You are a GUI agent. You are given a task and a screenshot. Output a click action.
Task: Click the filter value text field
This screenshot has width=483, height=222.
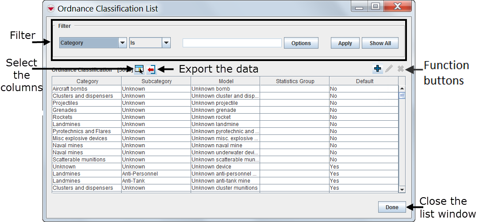(232, 43)
